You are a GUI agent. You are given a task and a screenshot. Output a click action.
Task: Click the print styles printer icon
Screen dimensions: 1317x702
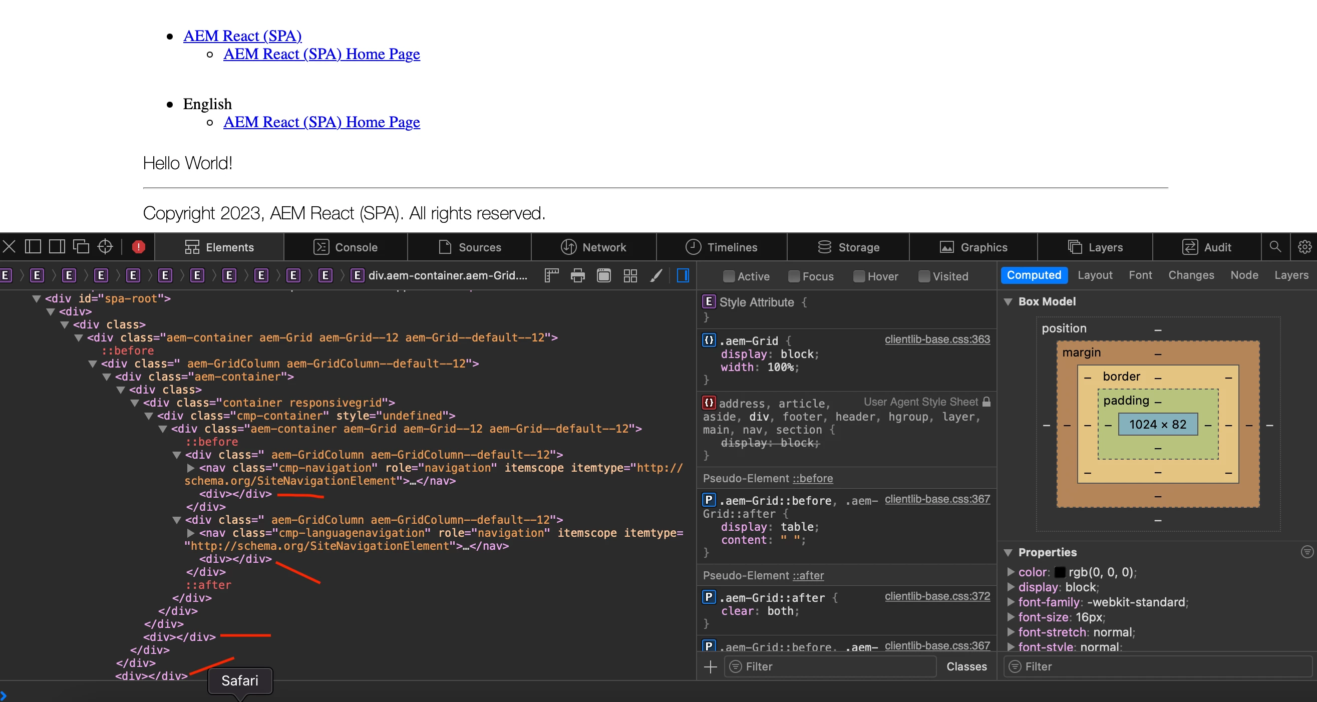[x=577, y=275]
